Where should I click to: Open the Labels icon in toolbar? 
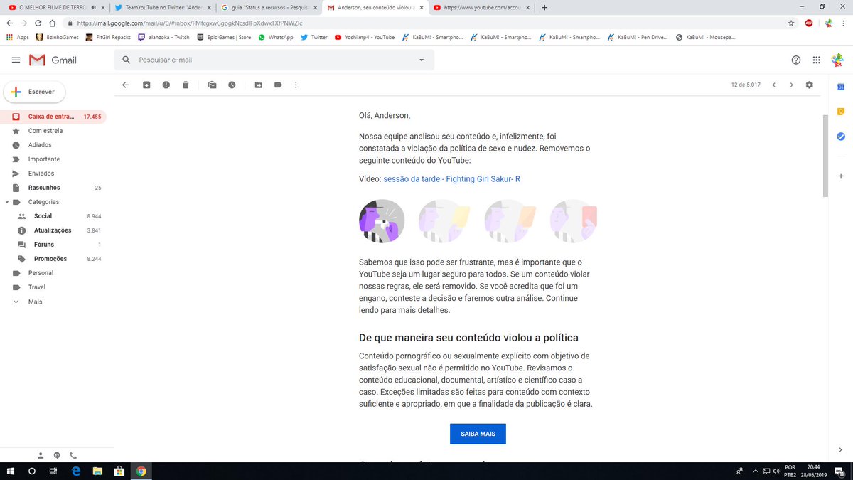(278, 85)
